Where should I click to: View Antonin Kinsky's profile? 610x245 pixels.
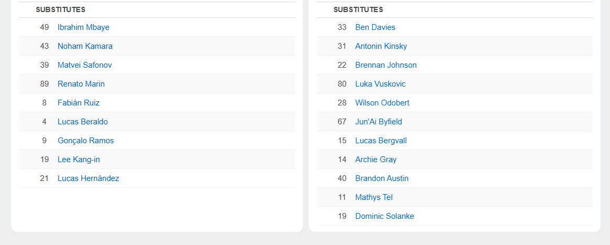pos(381,46)
